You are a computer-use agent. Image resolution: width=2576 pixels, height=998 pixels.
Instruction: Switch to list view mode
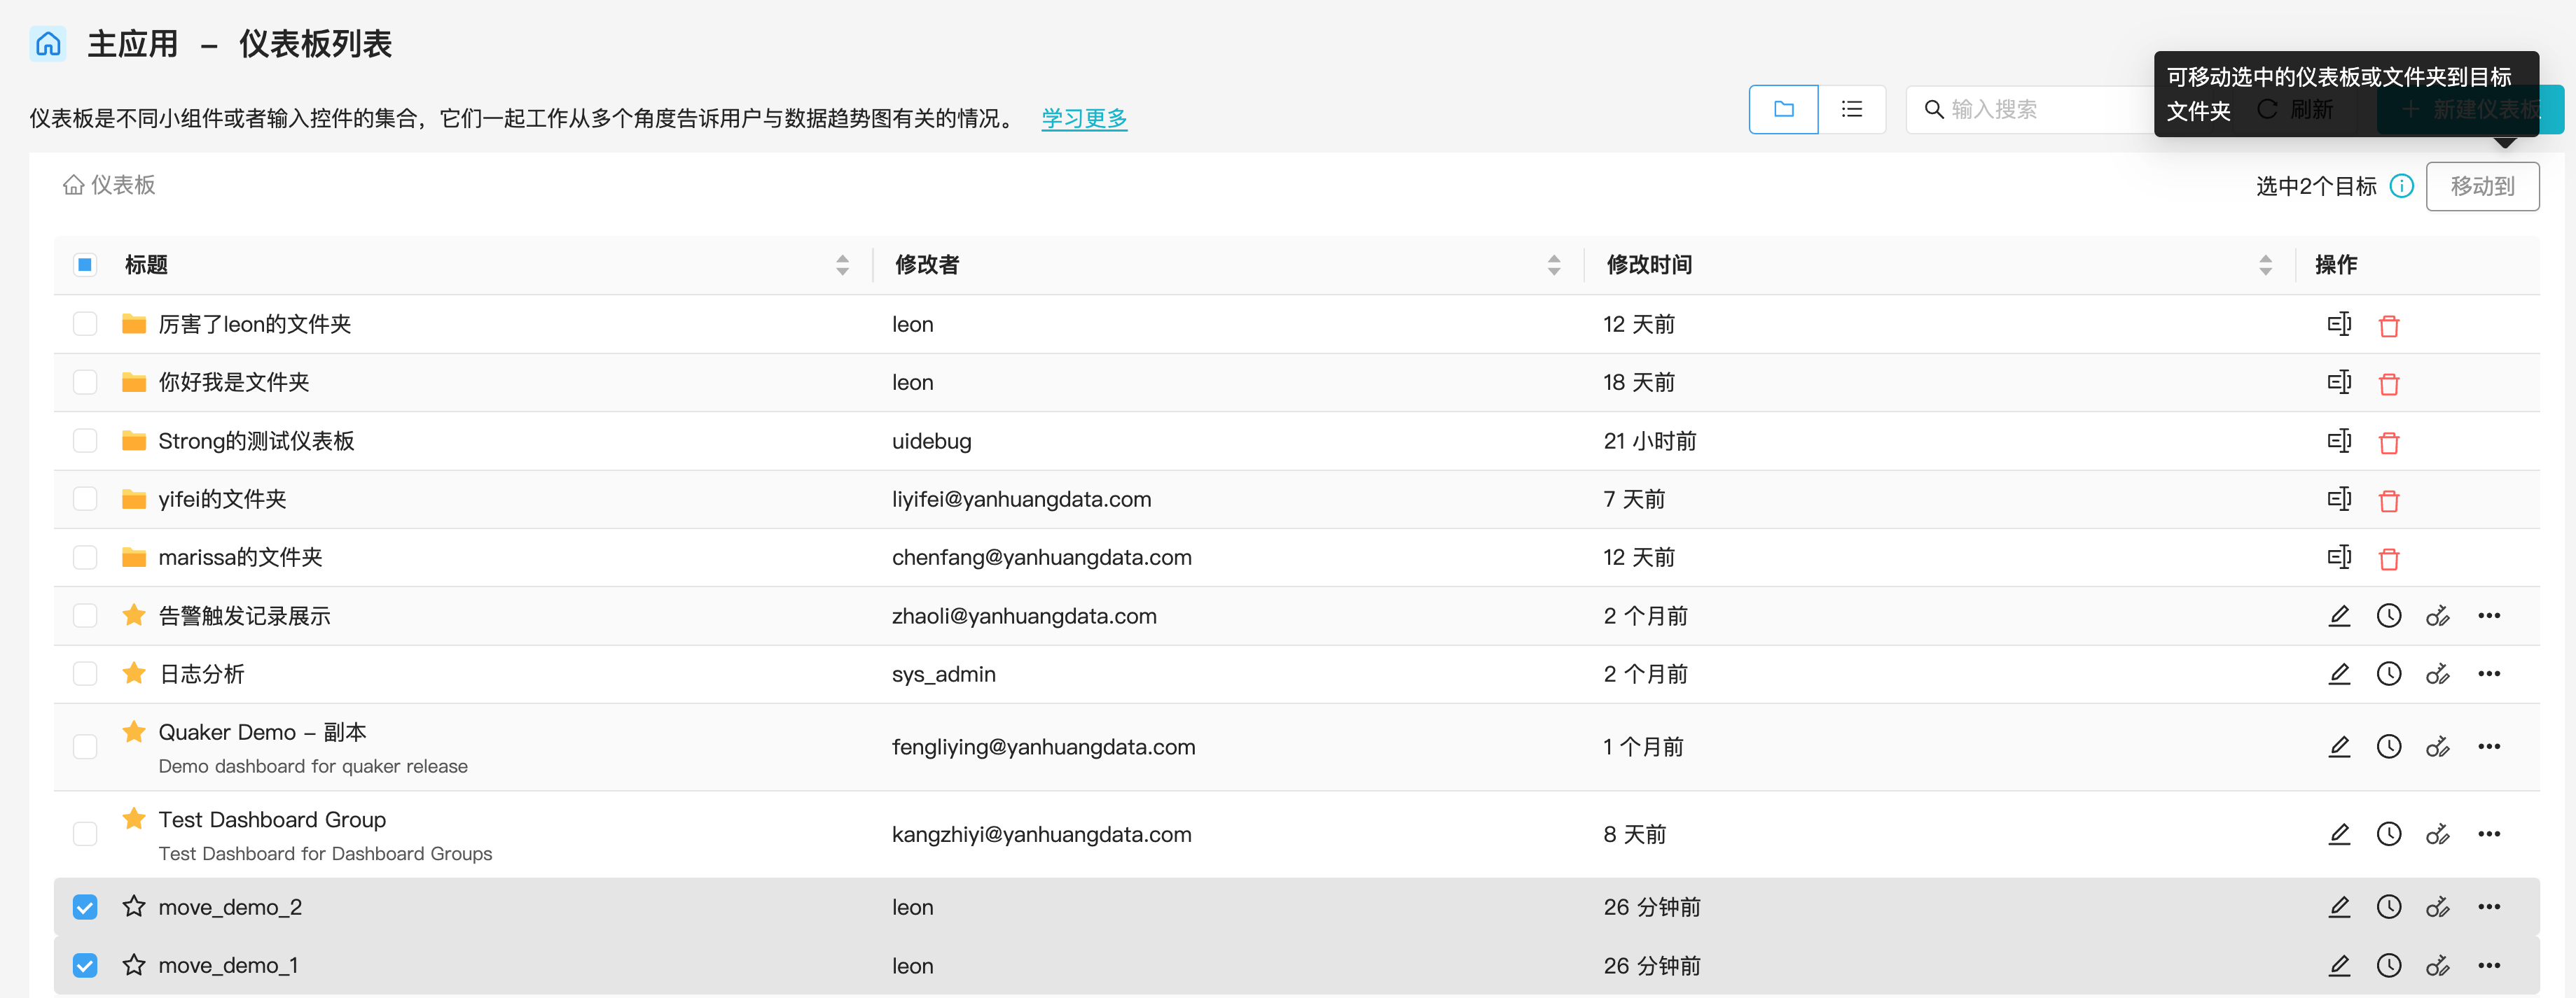1851,109
